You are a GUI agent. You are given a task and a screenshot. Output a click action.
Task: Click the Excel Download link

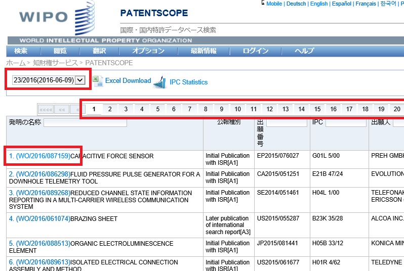click(x=128, y=80)
